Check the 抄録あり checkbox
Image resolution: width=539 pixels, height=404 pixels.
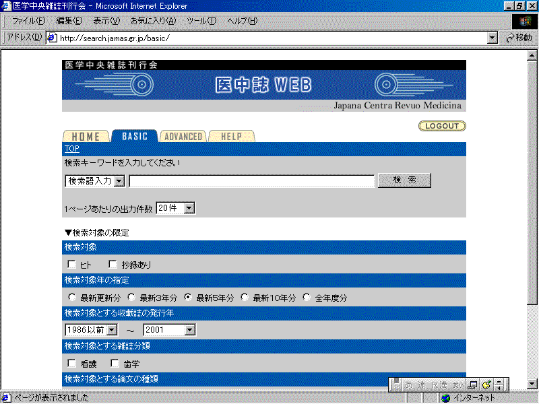click(x=113, y=264)
